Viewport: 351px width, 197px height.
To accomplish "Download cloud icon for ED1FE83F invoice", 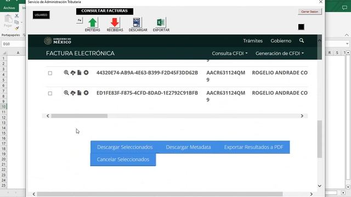I will tap(73, 92).
